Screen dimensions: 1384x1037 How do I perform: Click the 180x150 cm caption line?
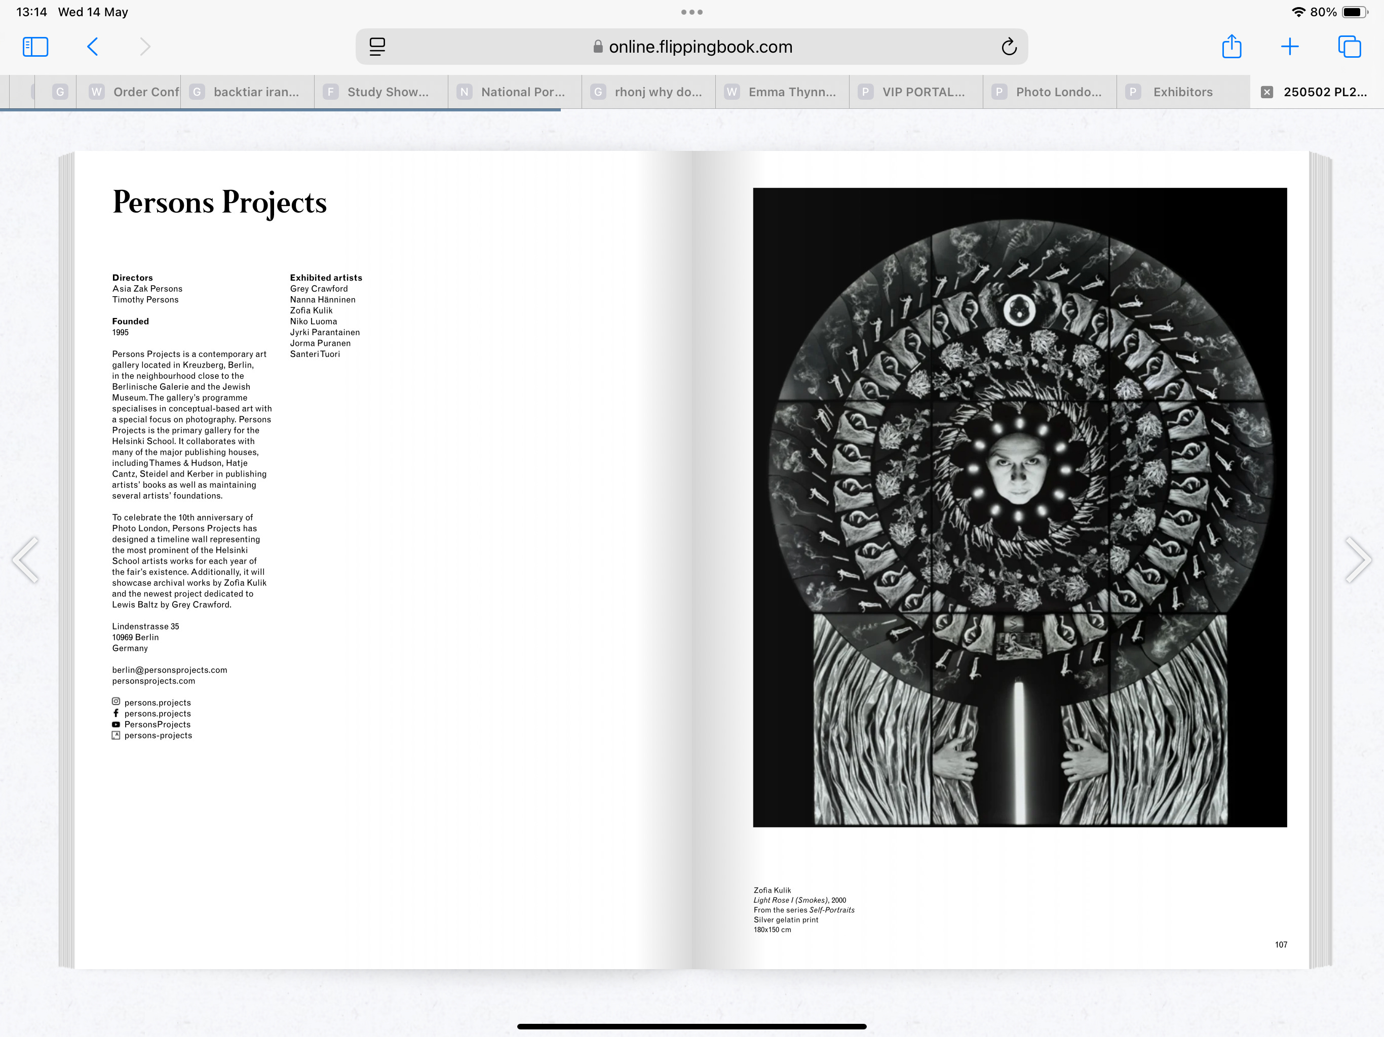[x=772, y=930]
